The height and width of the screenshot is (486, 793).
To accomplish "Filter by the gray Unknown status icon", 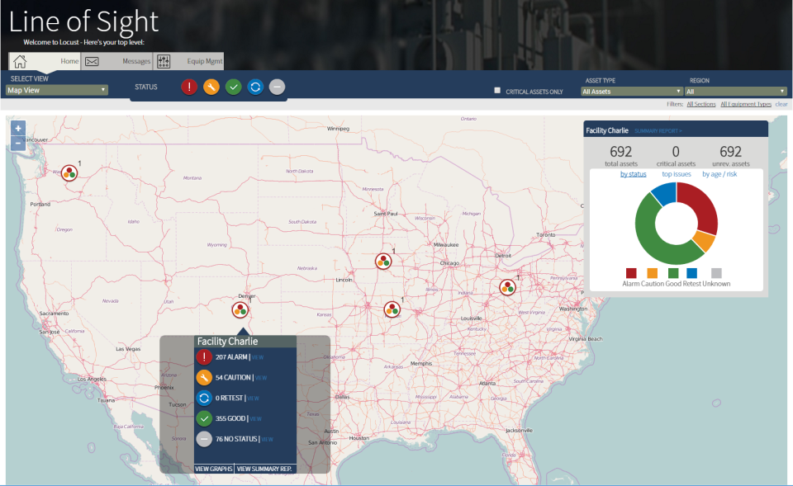I will tap(278, 87).
